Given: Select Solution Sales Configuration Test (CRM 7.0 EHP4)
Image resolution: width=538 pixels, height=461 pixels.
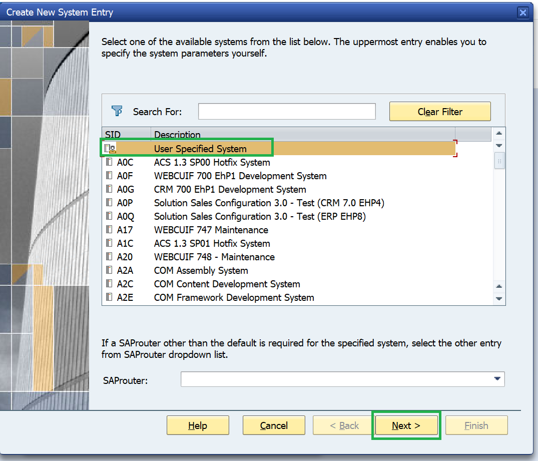Looking at the screenshot, I should point(269,203).
